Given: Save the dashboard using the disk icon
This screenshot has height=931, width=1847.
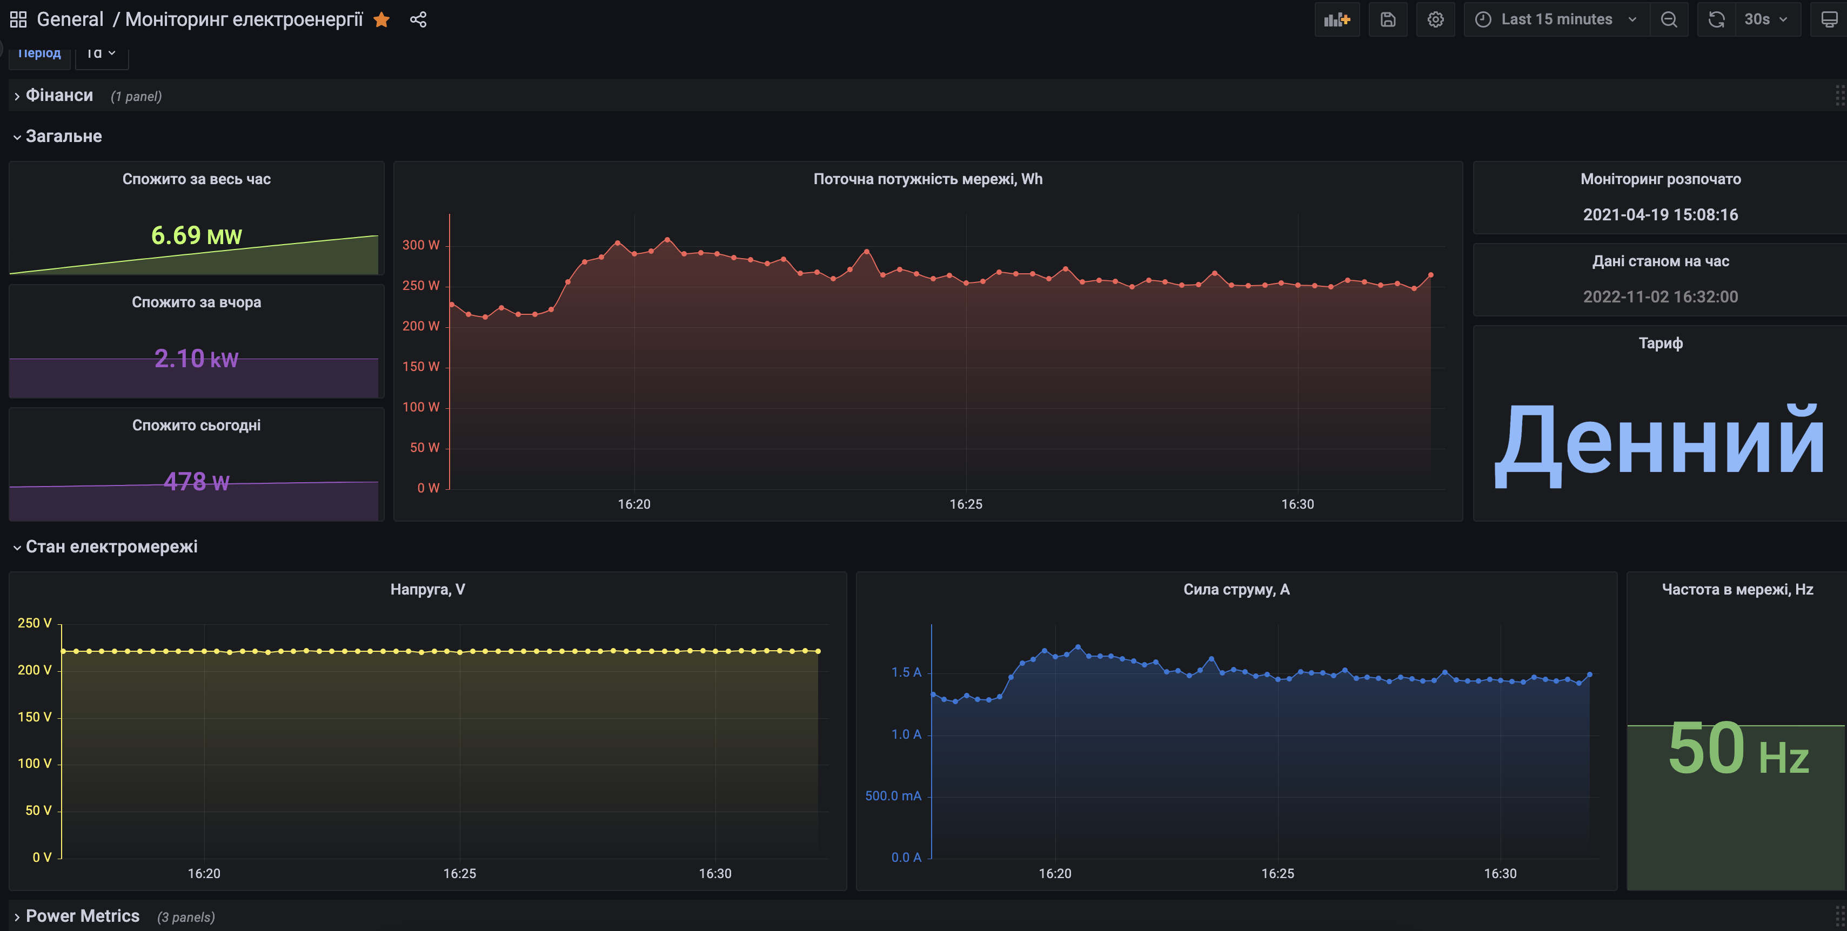Looking at the screenshot, I should point(1387,19).
